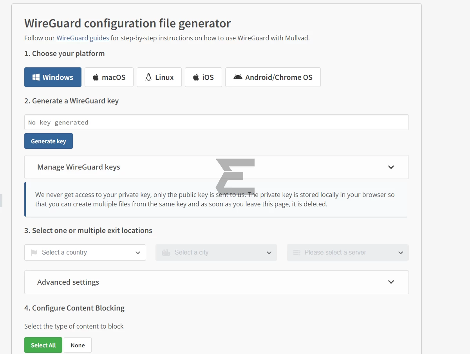Expand the Advanced settings section
Viewport: 470px width, 354px height.
(217, 282)
